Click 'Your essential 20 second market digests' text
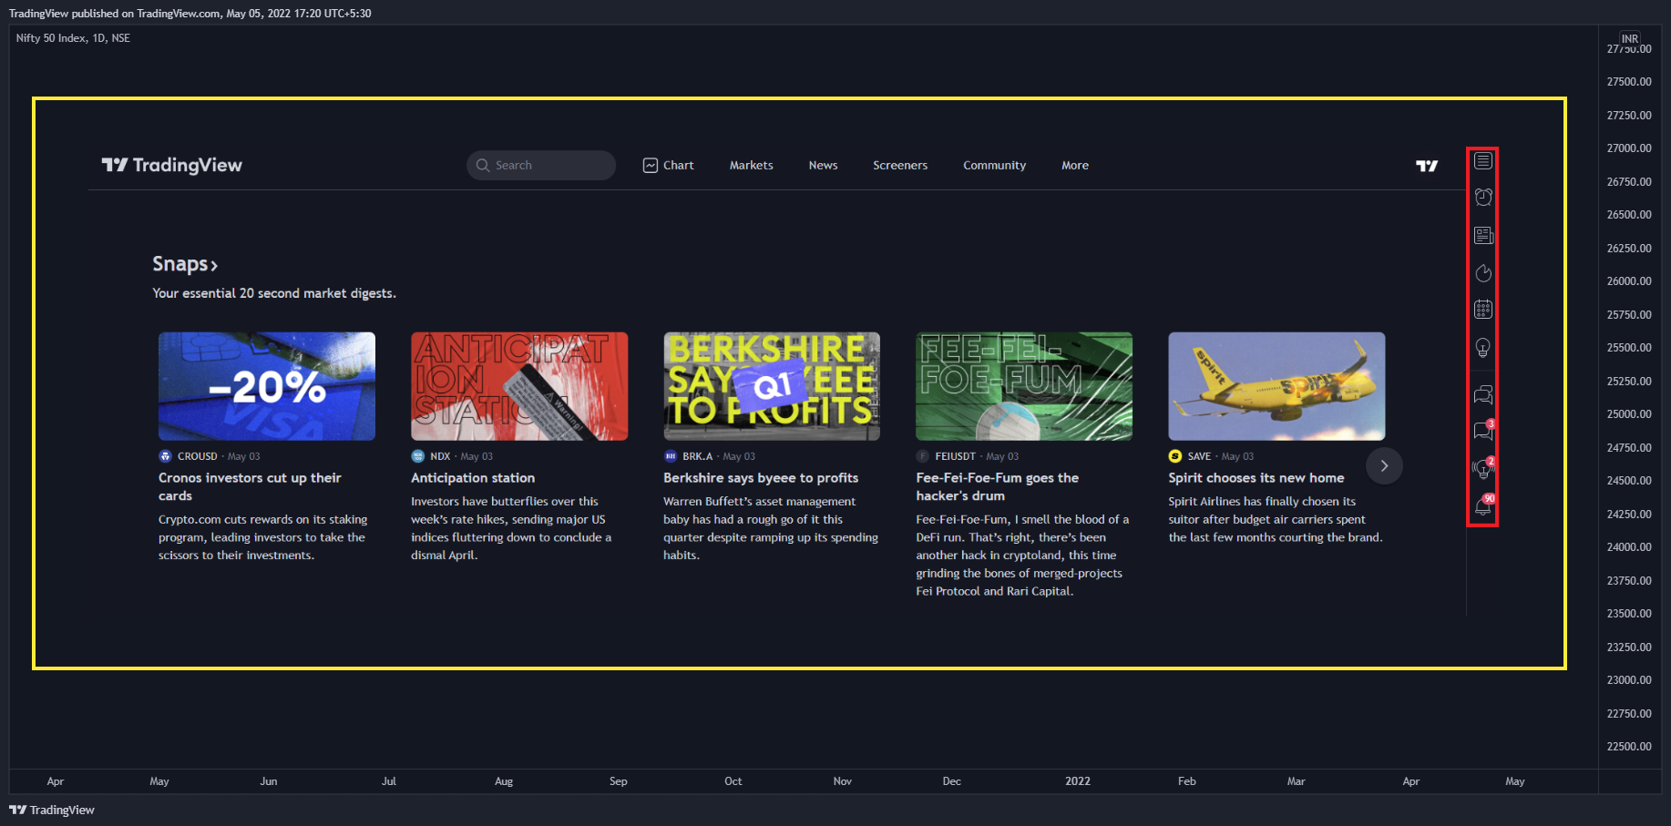Image resolution: width=1671 pixels, height=826 pixels. coord(274,293)
